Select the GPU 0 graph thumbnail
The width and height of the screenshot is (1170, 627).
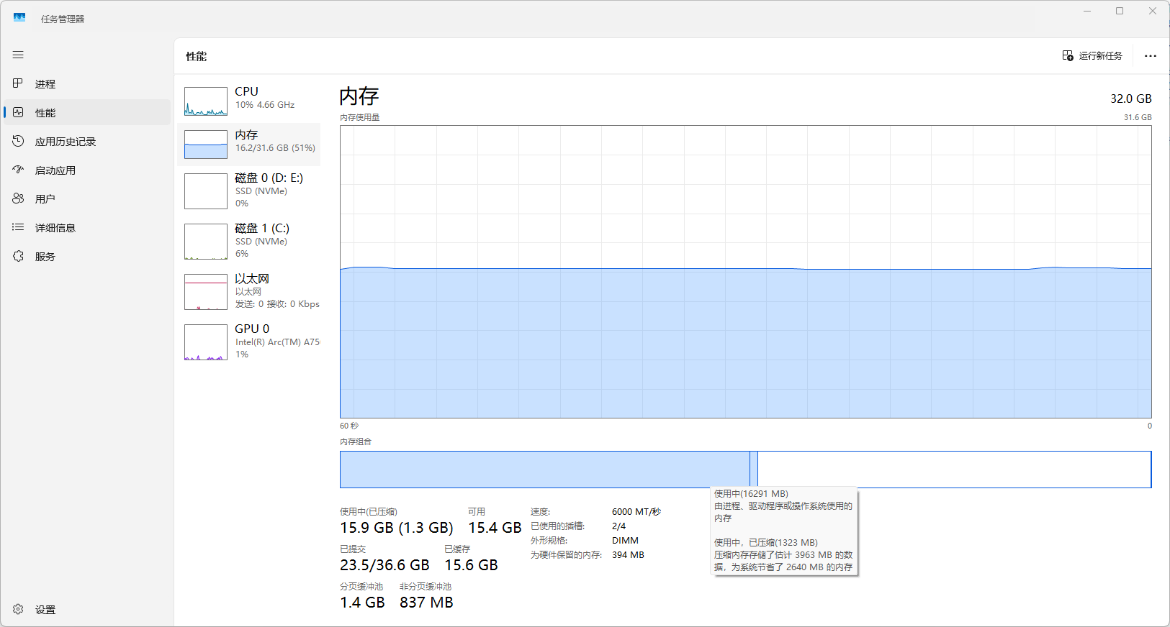point(206,342)
